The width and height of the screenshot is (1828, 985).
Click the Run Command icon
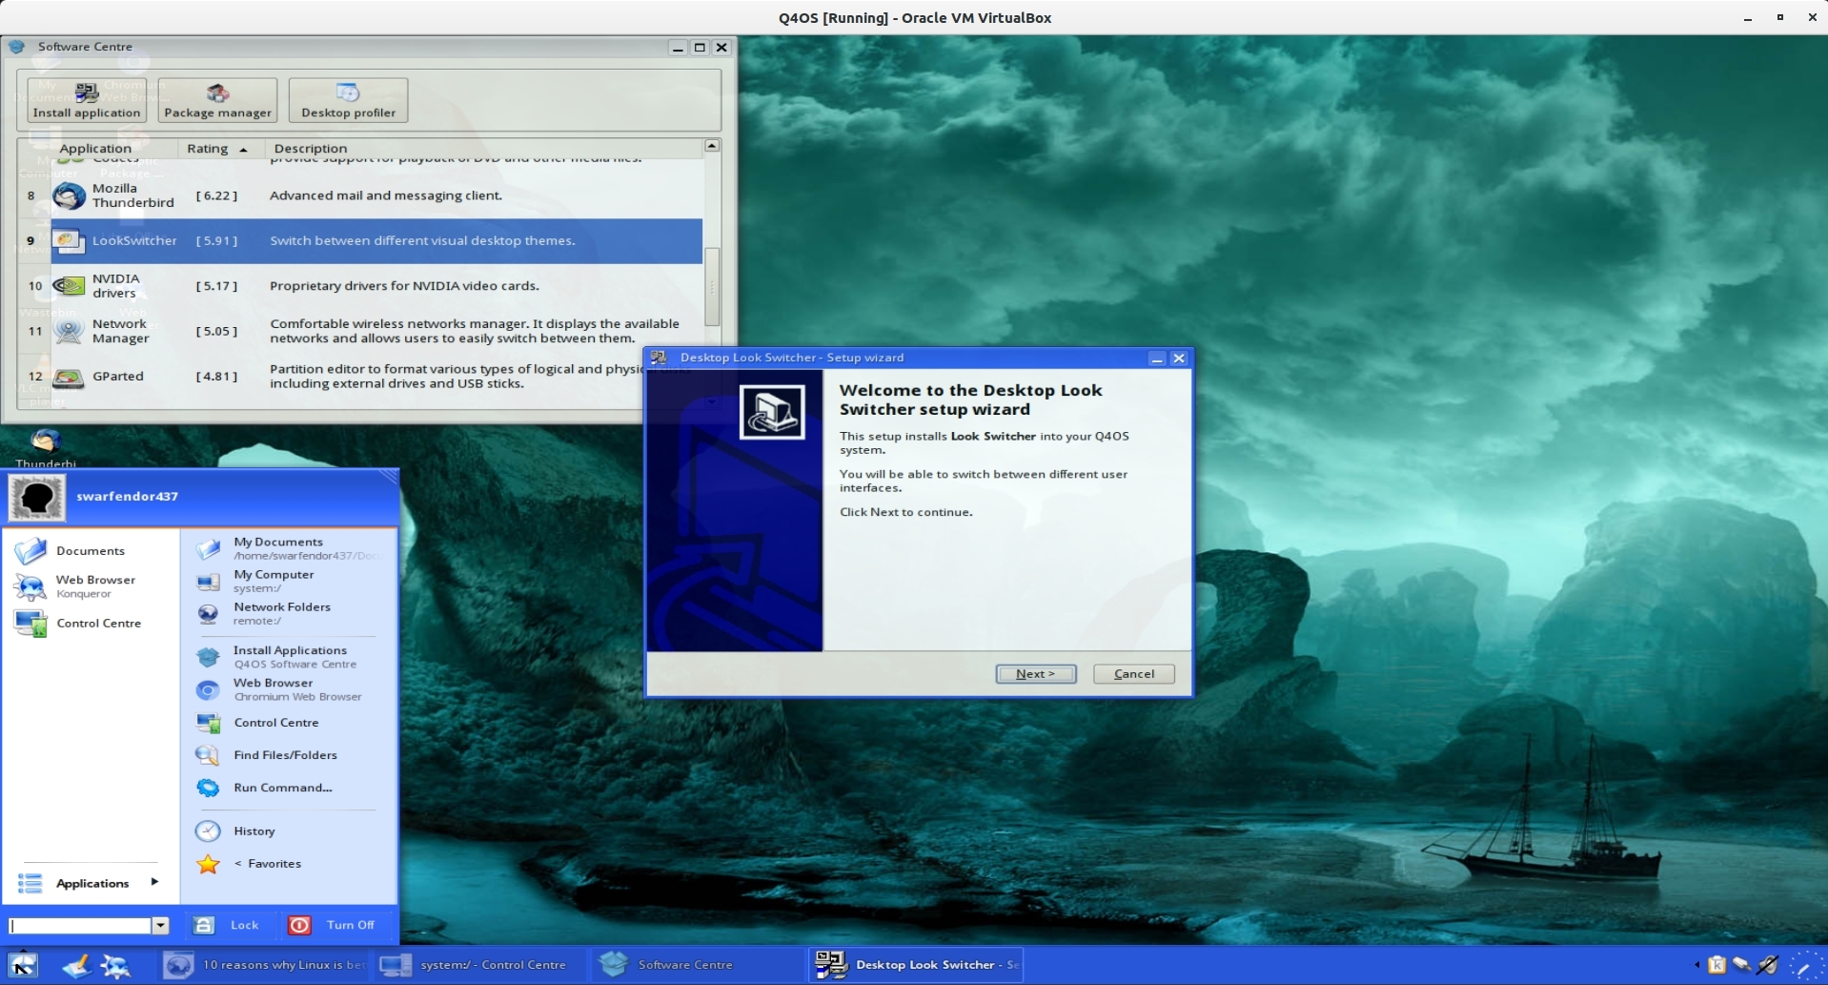208,788
